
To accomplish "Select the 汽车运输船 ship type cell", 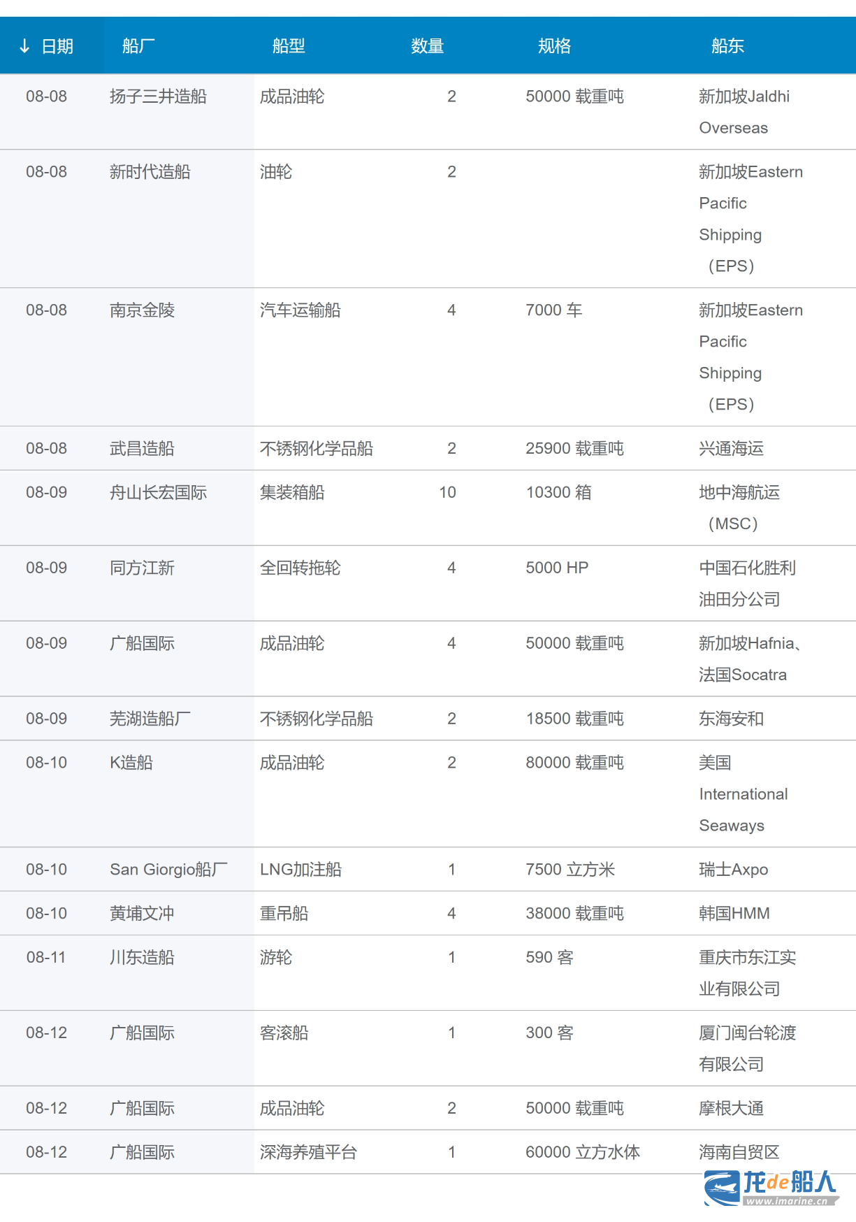I will coord(300,310).
